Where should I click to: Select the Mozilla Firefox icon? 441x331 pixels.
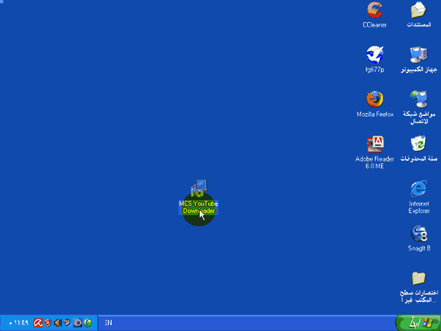375,99
